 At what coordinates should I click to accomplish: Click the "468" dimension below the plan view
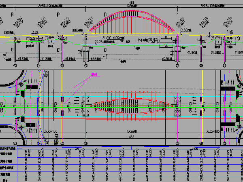click(132, 137)
